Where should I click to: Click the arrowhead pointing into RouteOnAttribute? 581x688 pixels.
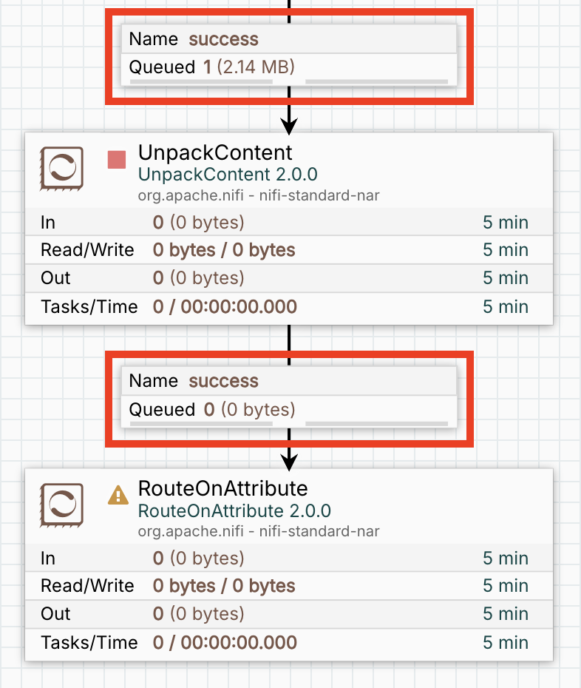coord(289,462)
